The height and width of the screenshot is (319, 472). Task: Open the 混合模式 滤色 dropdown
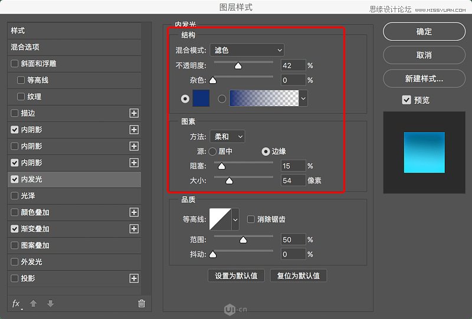click(247, 50)
